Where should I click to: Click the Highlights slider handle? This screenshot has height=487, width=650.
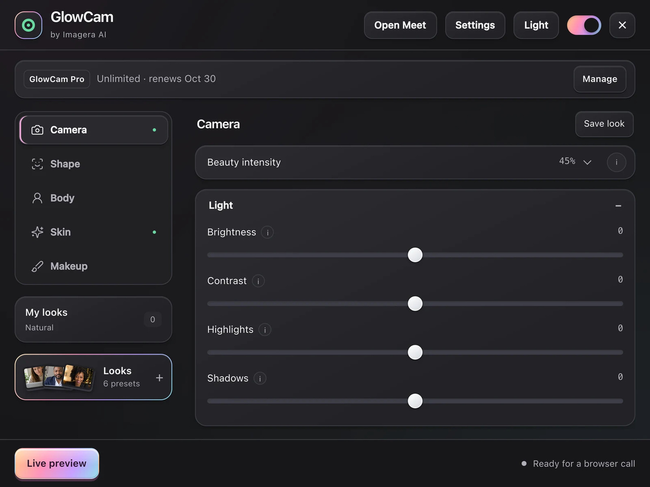coord(415,352)
